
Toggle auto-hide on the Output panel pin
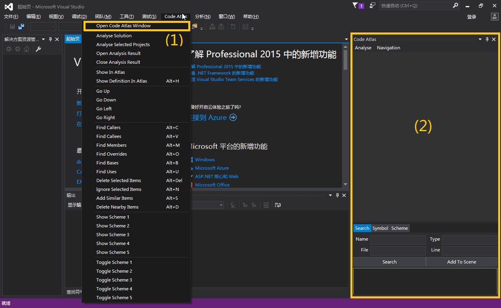pyautogui.click(x=337, y=195)
